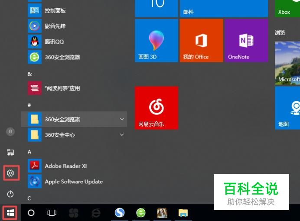Select the 360安全中心 folder entry
Screen dimensions: 300x221
click(74, 135)
